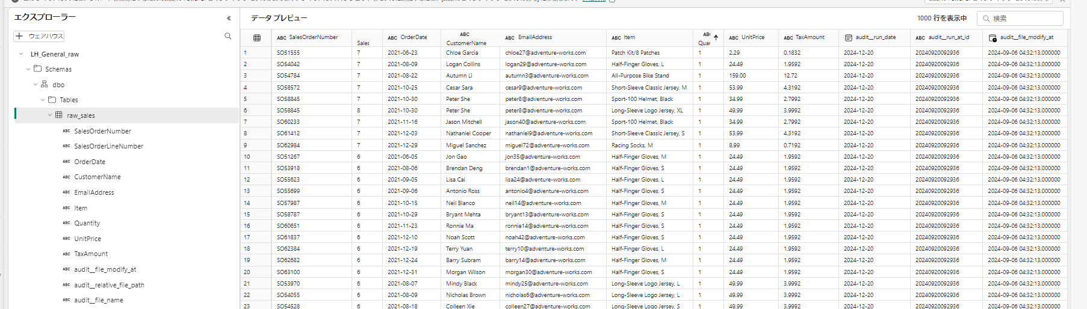Click cell Nathaniel Cooper
This screenshot has height=309, width=1087.
pos(469,133)
